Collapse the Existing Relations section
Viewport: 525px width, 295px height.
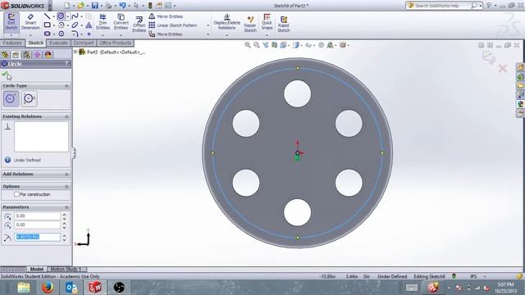point(66,116)
